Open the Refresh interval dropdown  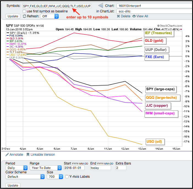[x=50, y=16]
